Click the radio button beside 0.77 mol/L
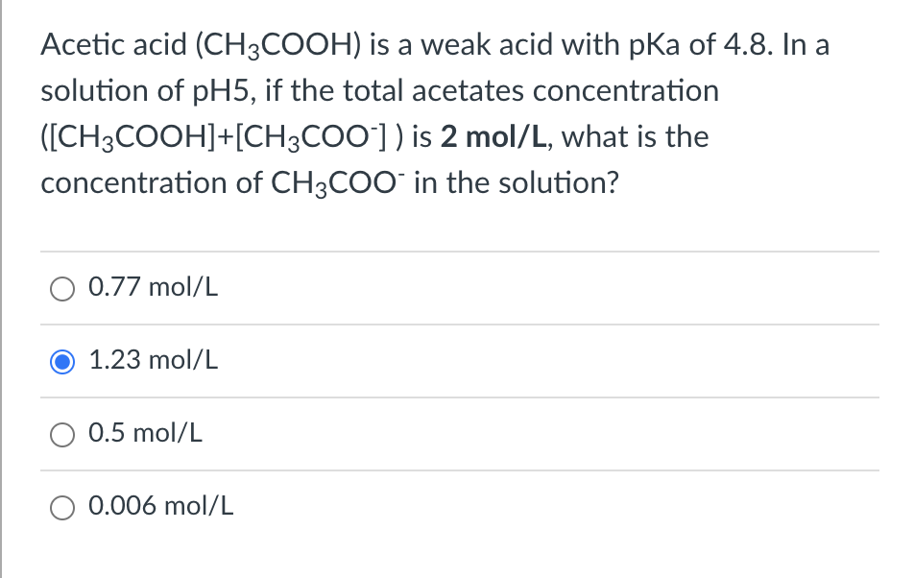914x578 pixels. click(61, 288)
